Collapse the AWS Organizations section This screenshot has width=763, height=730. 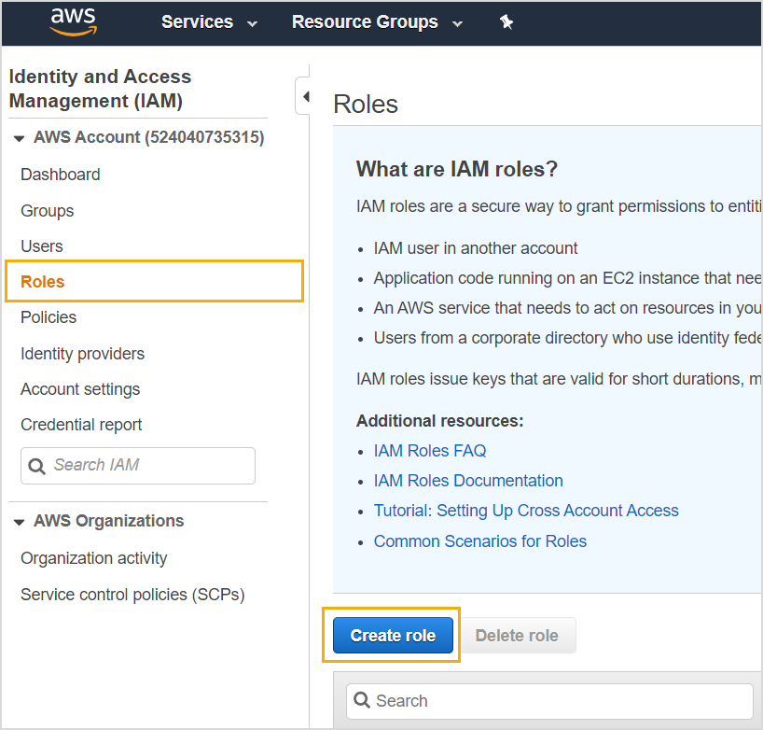tap(19, 522)
